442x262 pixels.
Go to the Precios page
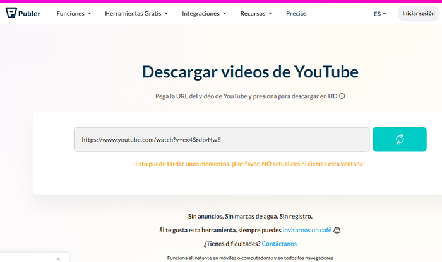click(296, 13)
